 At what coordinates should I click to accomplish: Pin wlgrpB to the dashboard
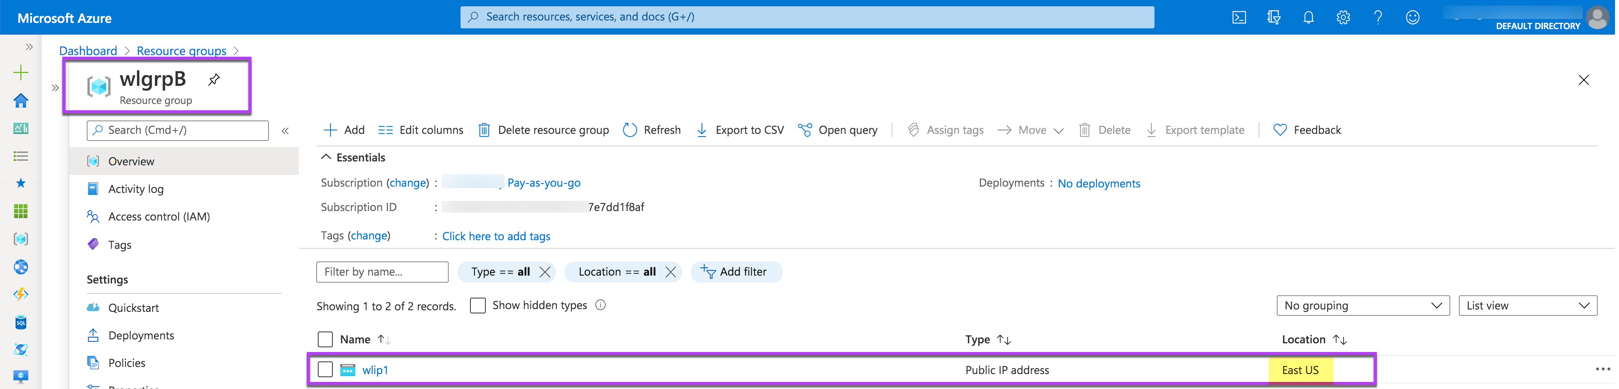pos(214,80)
